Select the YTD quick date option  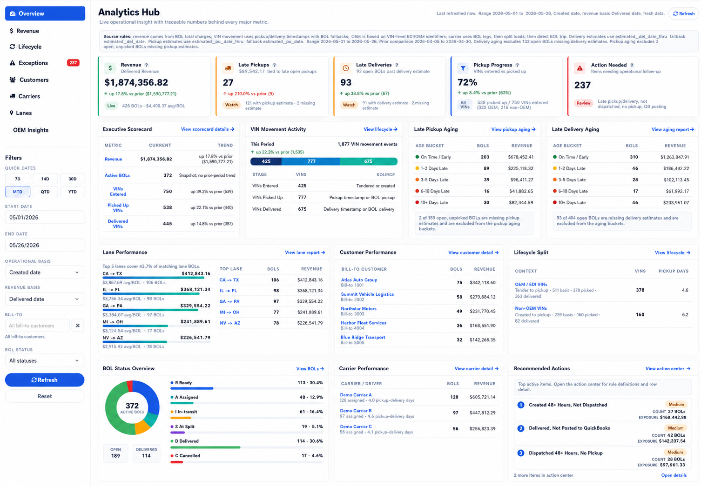coord(73,192)
